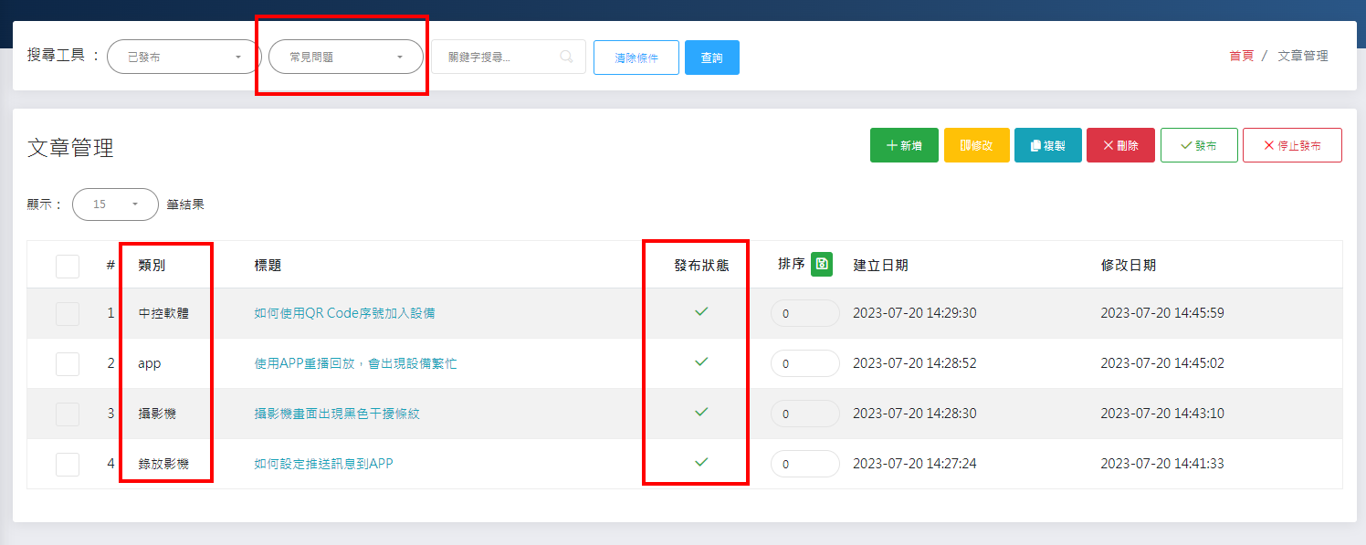Select the checkbox for row 4 錄放影機
This screenshot has width=1366, height=545.
click(68, 464)
